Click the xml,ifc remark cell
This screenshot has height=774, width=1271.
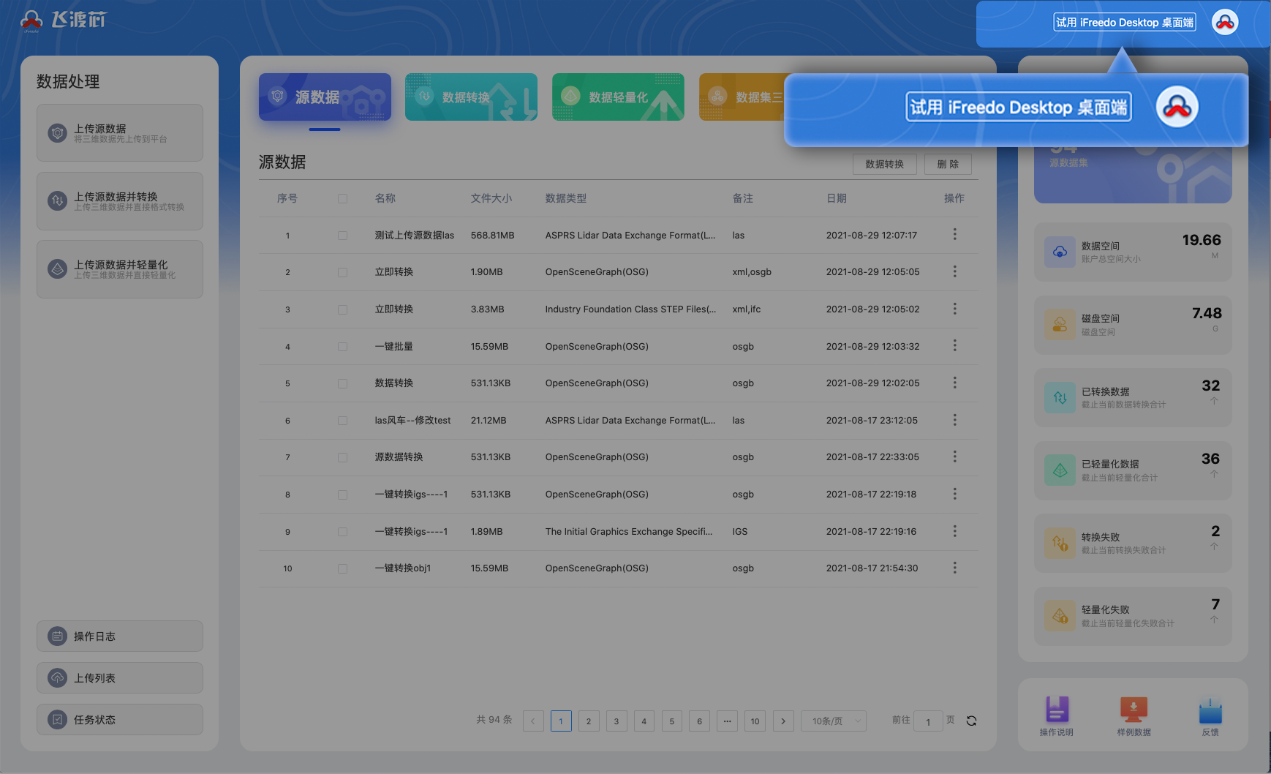pos(747,309)
